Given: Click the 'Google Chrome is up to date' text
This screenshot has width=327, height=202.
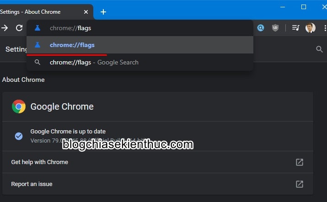Looking at the screenshot, I should (x=68, y=132).
